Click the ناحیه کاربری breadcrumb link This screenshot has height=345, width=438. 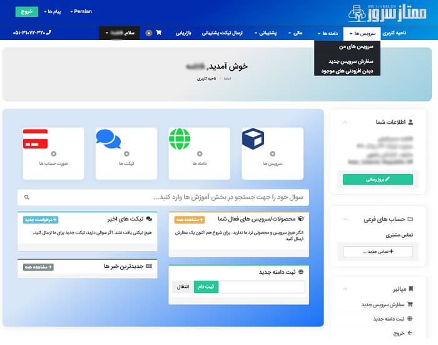[206, 78]
